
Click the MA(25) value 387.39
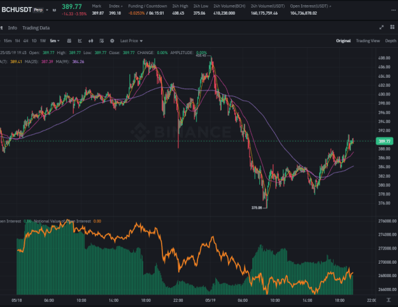point(47,62)
